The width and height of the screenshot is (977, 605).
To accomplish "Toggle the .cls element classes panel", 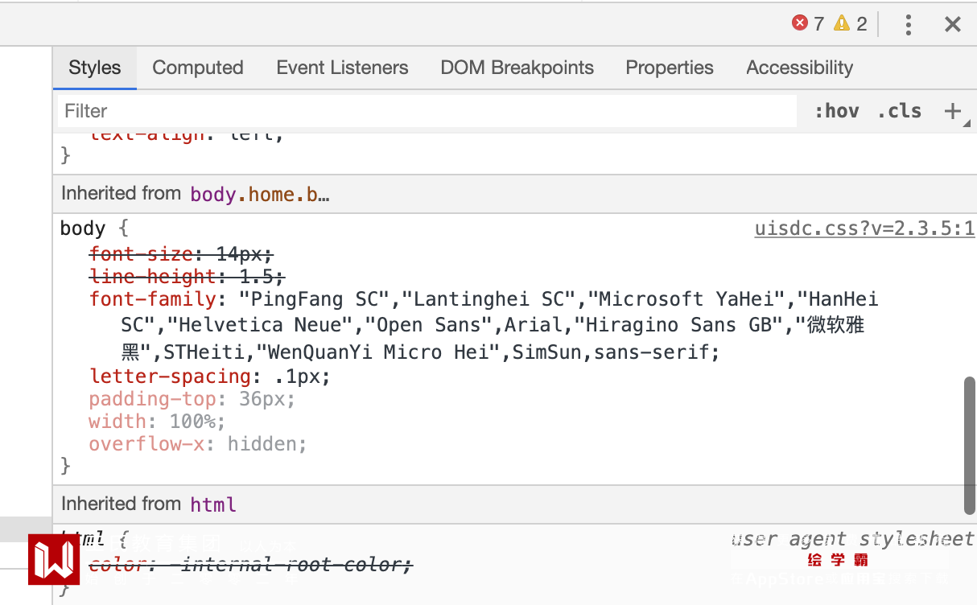I will [x=899, y=111].
